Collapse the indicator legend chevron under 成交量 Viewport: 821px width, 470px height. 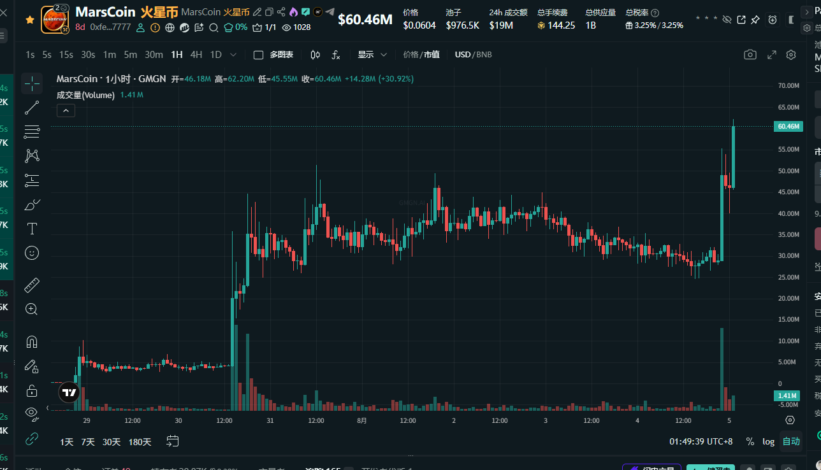(66, 110)
